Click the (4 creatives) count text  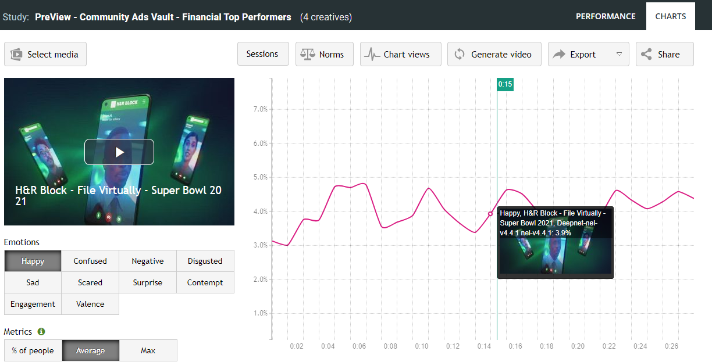pos(326,17)
